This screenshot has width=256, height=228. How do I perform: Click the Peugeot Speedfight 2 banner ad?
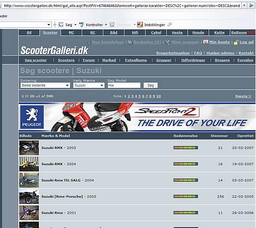(x=137, y=118)
